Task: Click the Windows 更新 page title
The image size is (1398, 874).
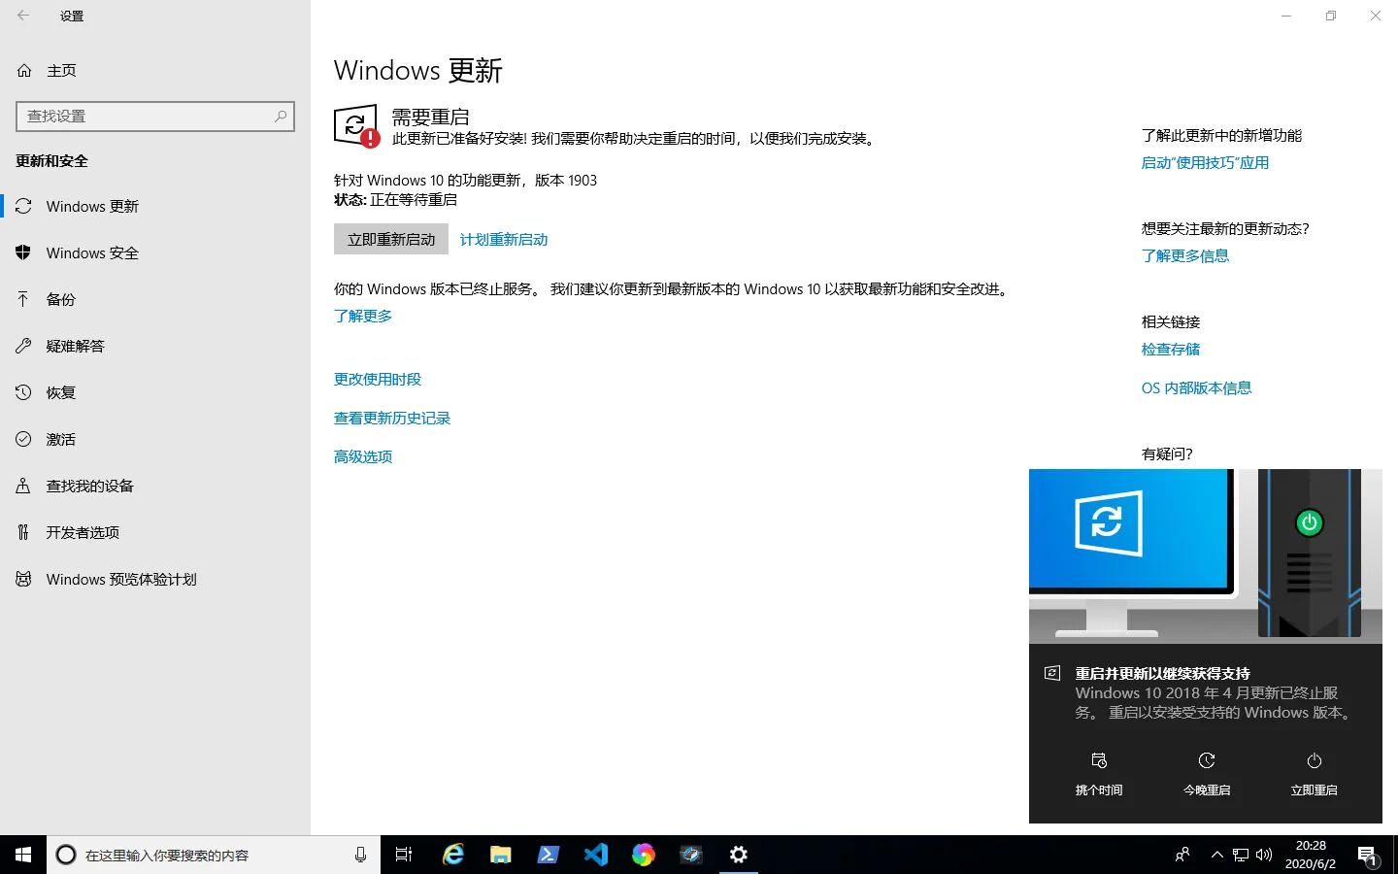Action: pos(418,70)
